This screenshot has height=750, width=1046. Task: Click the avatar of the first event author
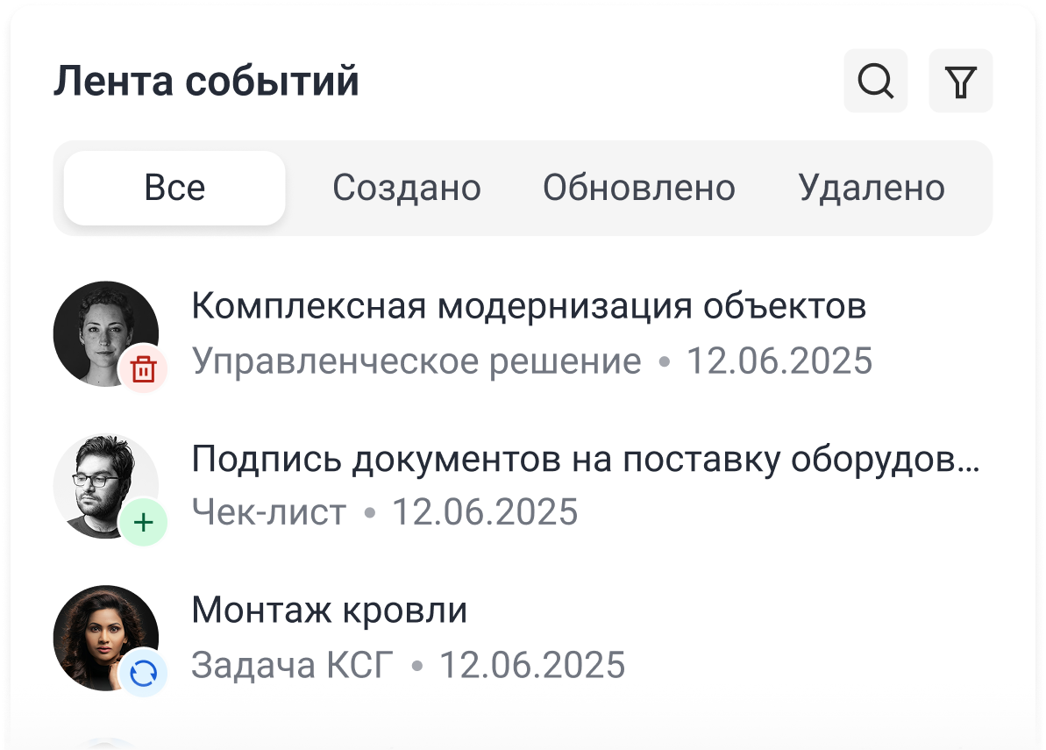106,333
